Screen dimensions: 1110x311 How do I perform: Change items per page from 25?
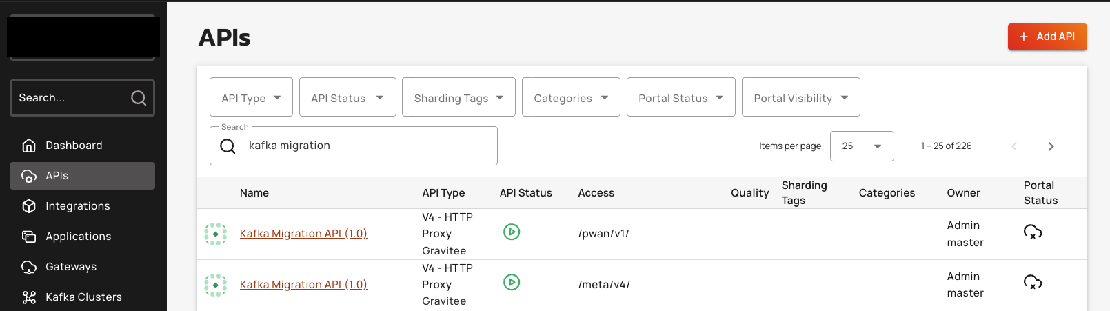[862, 146]
